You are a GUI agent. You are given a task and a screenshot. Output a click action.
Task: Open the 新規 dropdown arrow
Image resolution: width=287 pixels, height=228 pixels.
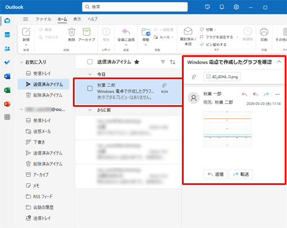pyautogui.click(x=26, y=45)
